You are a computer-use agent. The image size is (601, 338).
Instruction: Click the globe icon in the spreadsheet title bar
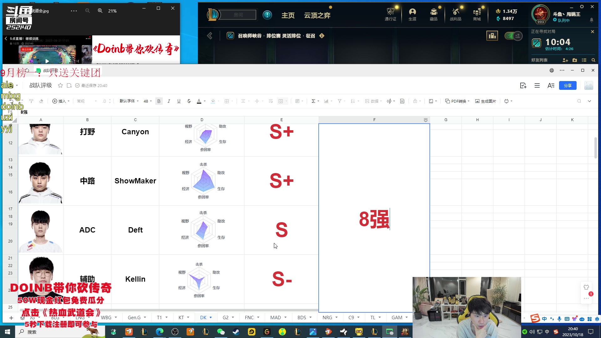coord(552,70)
